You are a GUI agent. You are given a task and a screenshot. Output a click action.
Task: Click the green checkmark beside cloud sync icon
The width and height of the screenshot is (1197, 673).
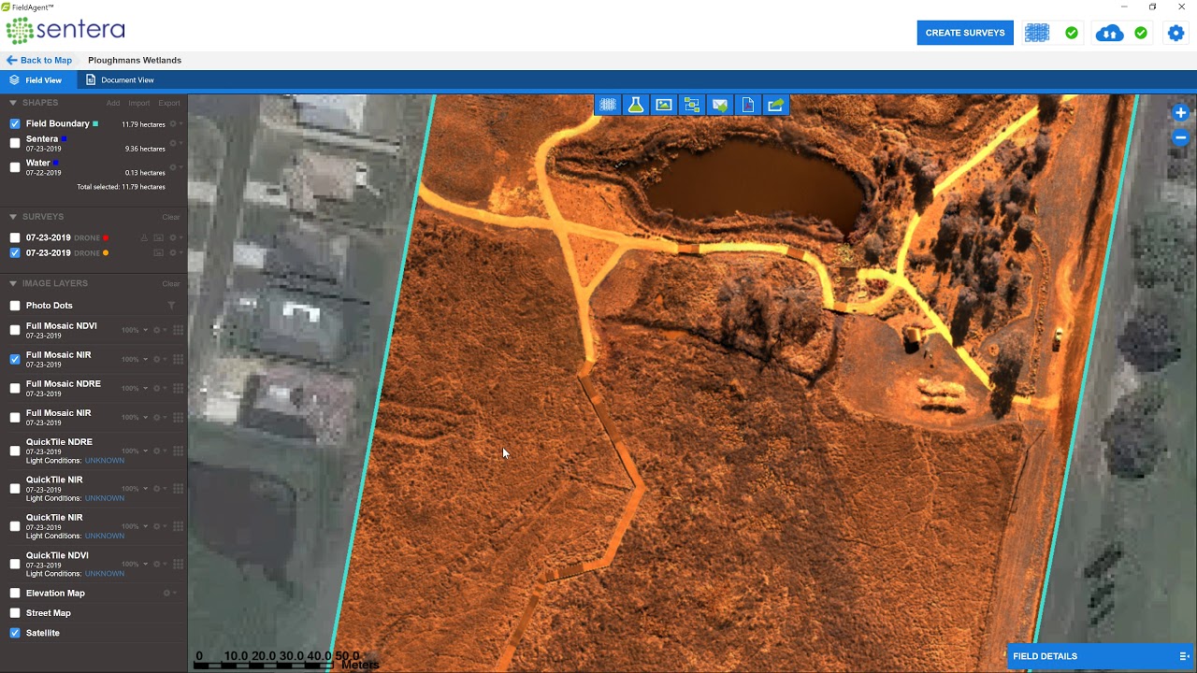coord(1141,33)
